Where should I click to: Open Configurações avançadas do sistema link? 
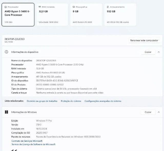103,101
